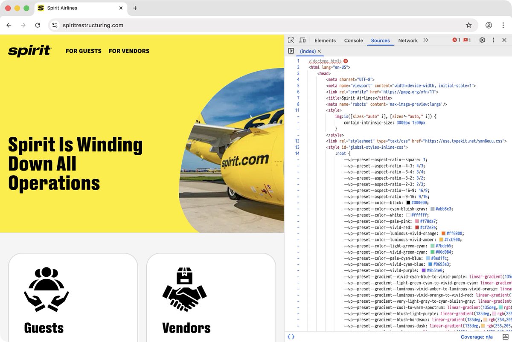This screenshot has width=512, height=342.
Task: Select the Spirit Airlines browser tab
Action: (x=80, y=8)
